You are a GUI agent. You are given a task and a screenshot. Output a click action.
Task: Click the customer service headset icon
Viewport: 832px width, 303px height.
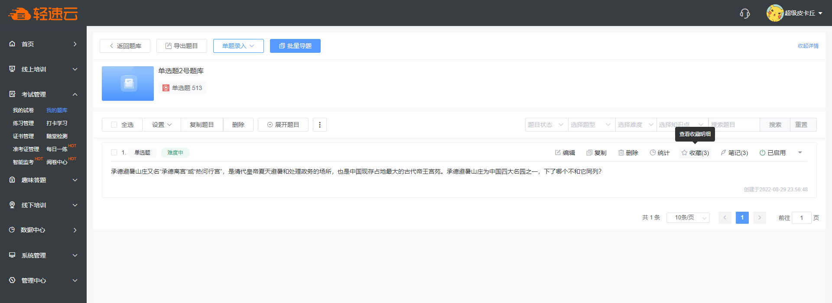click(744, 13)
